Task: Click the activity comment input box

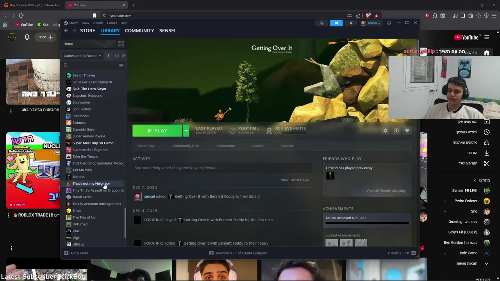Action: 222,168
